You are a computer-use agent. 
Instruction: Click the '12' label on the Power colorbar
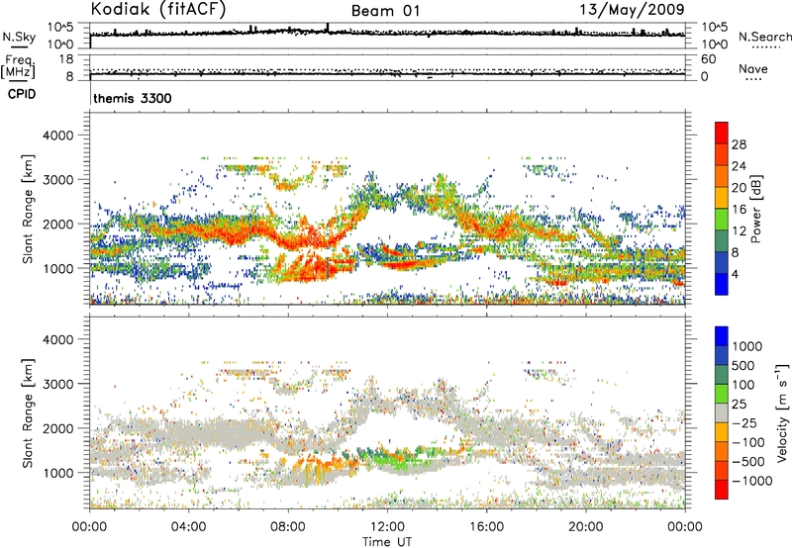[x=739, y=231]
